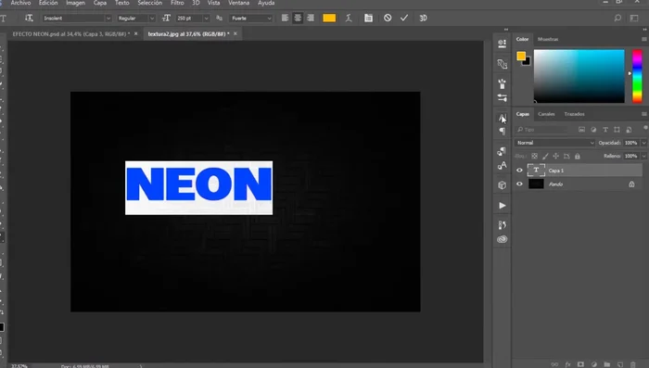The image size is (649, 368).
Task: Add a layer style with fx icon
Action: point(567,364)
